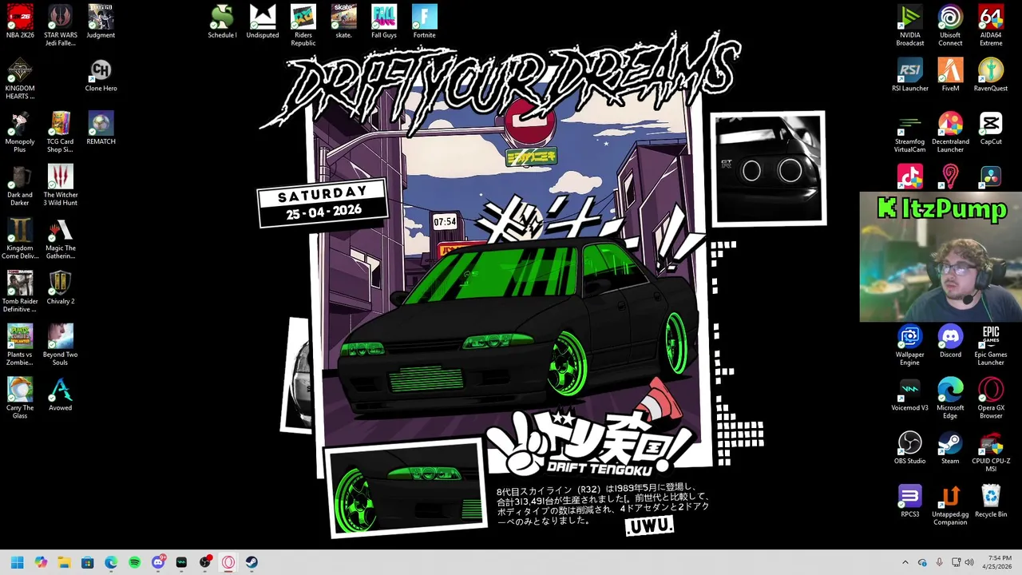Select the Fall Guys icon
The width and height of the screenshot is (1022, 575).
(x=384, y=22)
